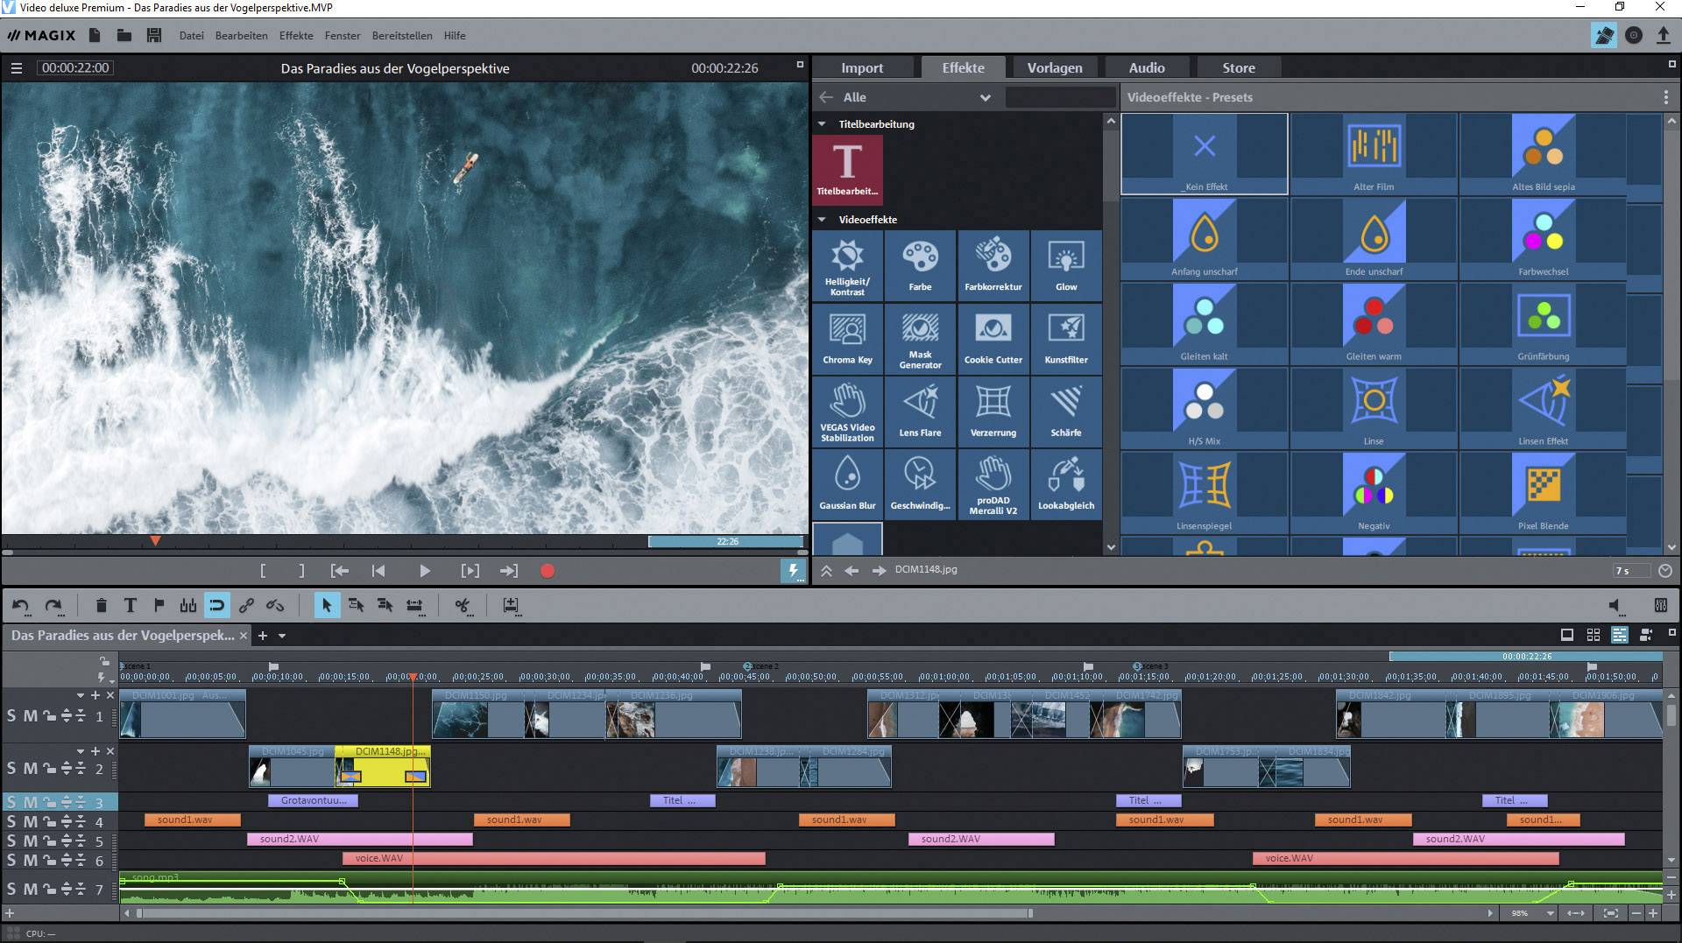Open the timeline zoom percent dropdown
The height and width of the screenshot is (943, 1682).
click(1551, 913)
